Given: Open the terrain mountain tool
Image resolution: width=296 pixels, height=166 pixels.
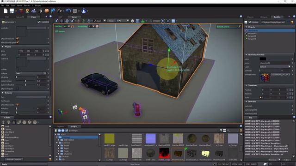Looking at the screenshot, I should [34, 11].
